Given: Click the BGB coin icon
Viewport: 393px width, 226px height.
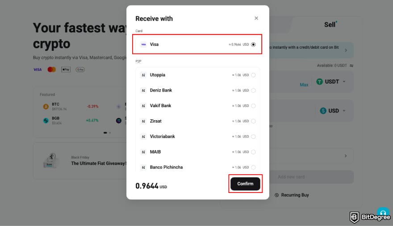Looking at the screenshot, I should click(46, 121).
